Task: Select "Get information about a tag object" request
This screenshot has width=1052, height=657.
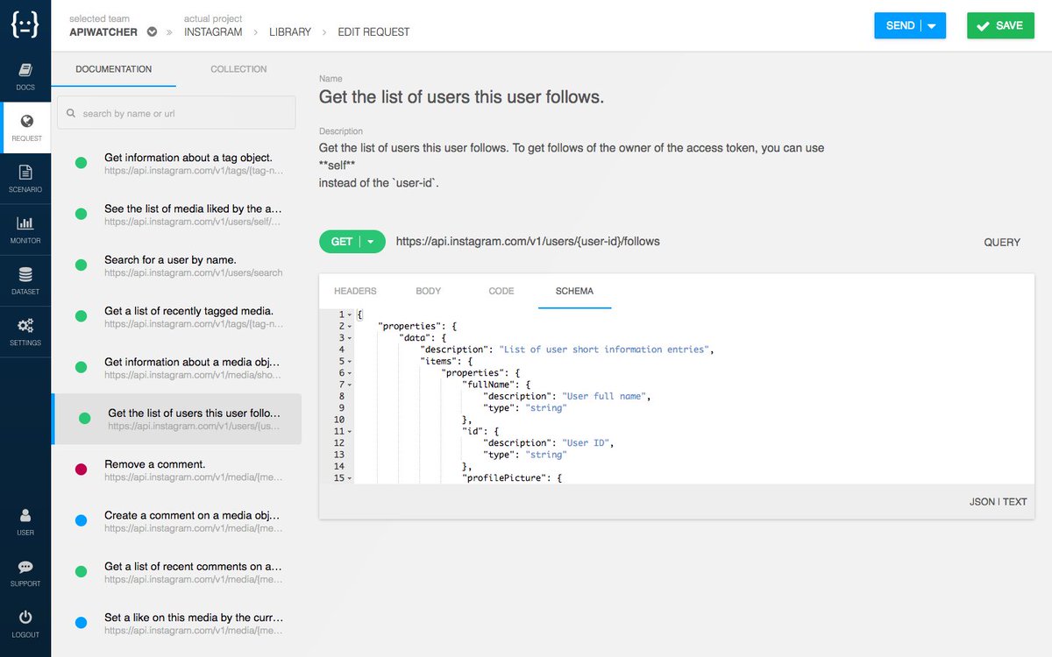Action: 176,163
